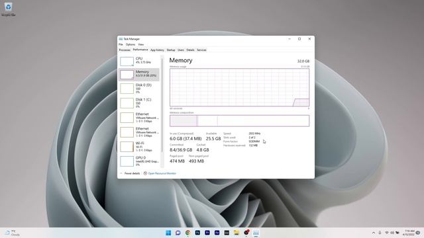
Task: Open Wi-Fi network settings from the tray
Action: [x=387, y=233]
